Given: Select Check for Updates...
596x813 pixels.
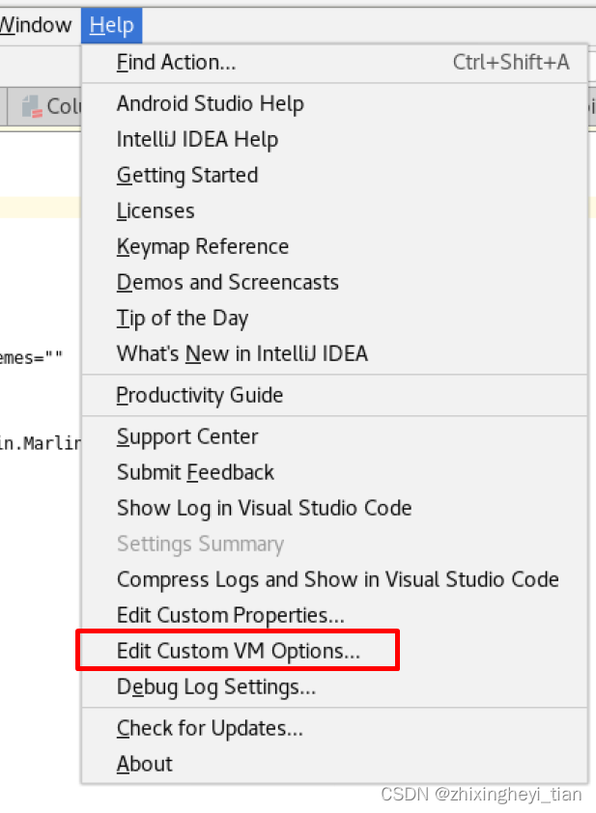Looking at the screenshot, I should 334,729.
